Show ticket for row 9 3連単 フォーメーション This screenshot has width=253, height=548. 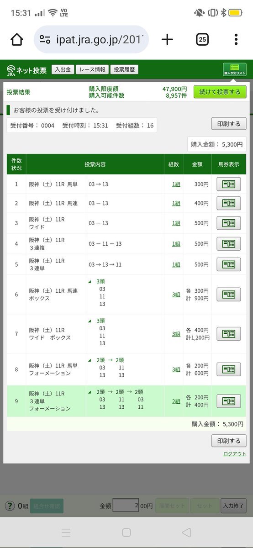point(228,401)
